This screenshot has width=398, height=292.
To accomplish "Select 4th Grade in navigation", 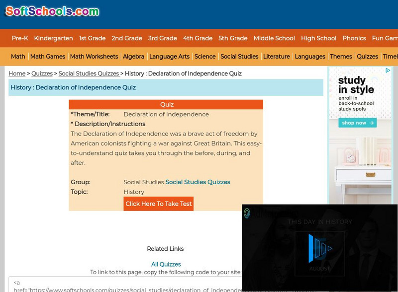I will pos(198,38).
